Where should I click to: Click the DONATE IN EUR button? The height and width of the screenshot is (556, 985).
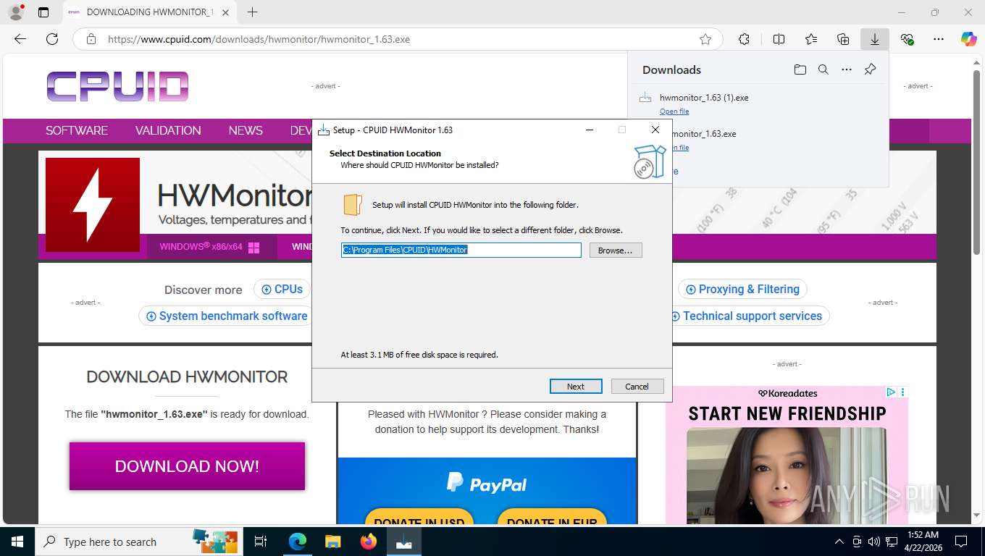click(552, 518)
